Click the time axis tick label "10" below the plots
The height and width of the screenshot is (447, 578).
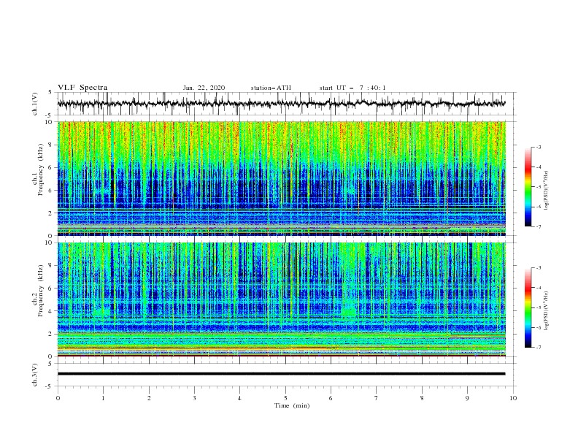[x=513, y=398]
